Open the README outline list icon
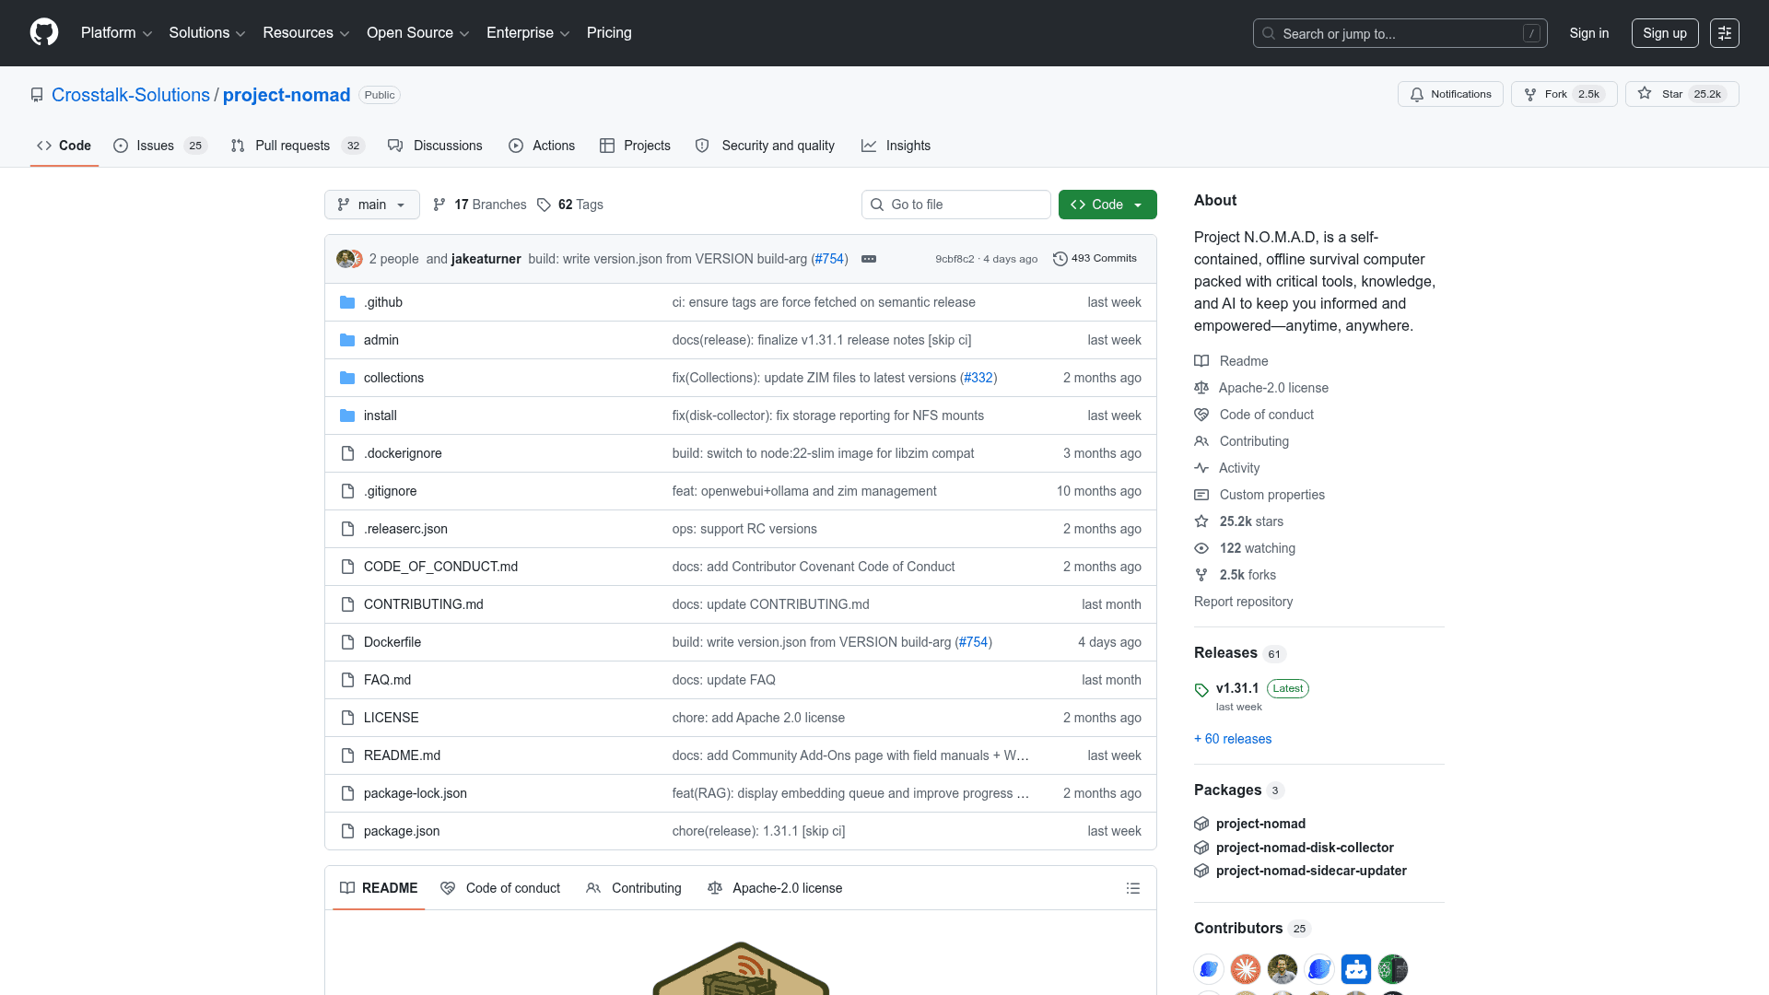 [1132, 888]
